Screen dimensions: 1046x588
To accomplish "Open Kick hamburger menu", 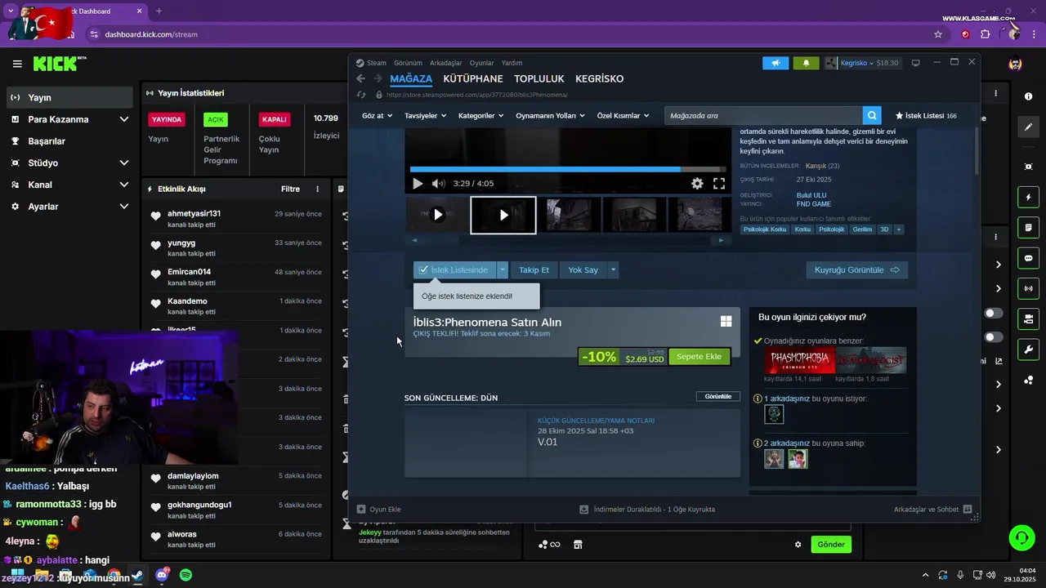I will tap(17, 64).
